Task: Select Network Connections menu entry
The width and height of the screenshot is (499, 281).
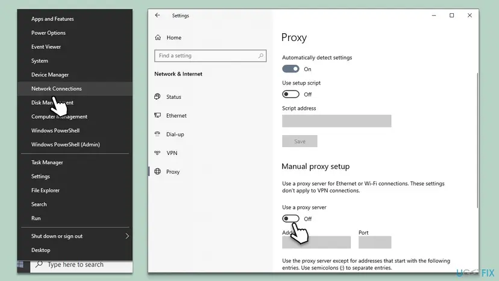Action: (x=75, y=89)
